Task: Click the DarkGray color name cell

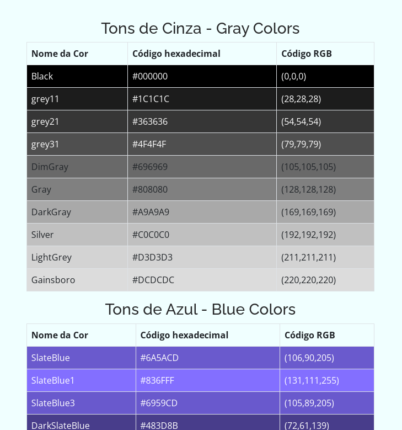Action: coord(51,212)
